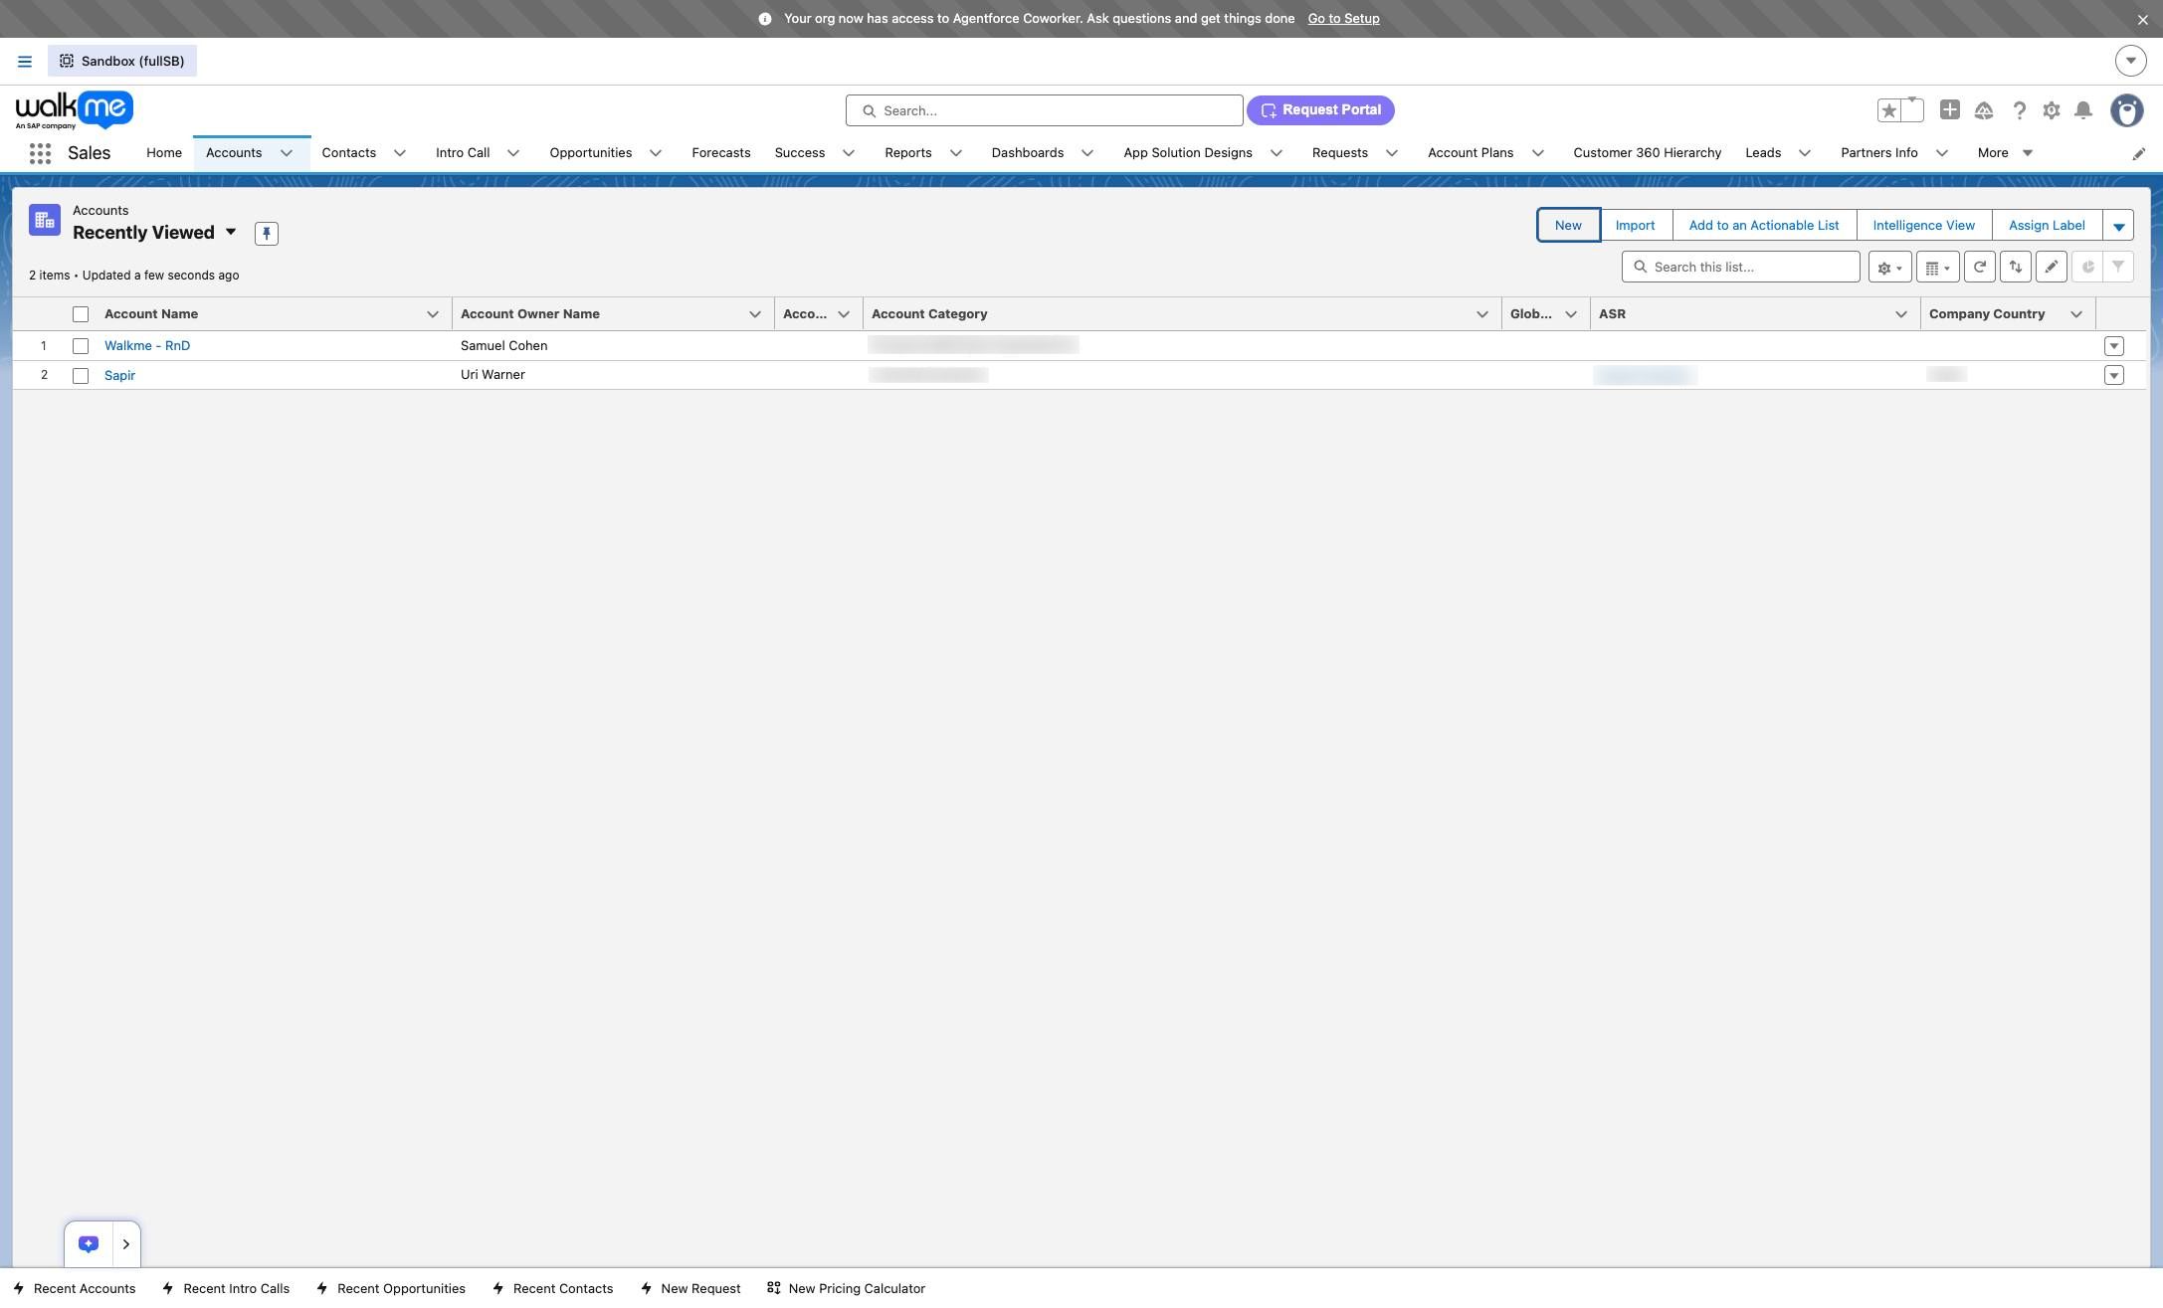
Task: Open the Recently Viewed list view dropdown
Action: 231,233
